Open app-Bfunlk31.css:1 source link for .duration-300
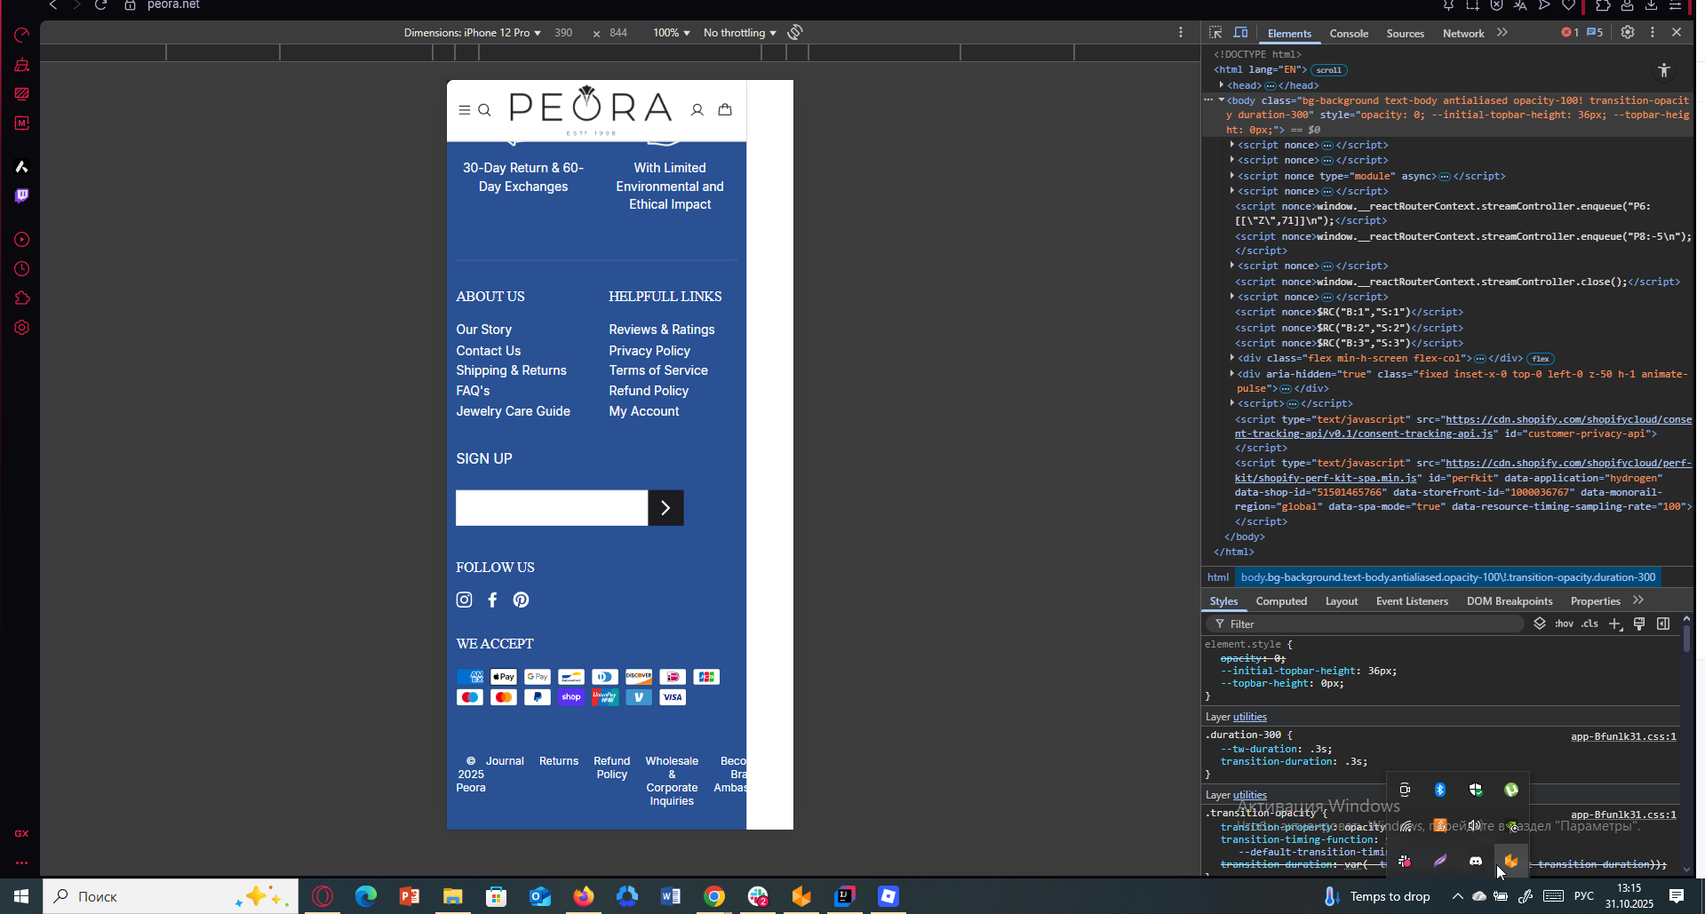1705x914 pixels. (1623, 736)
